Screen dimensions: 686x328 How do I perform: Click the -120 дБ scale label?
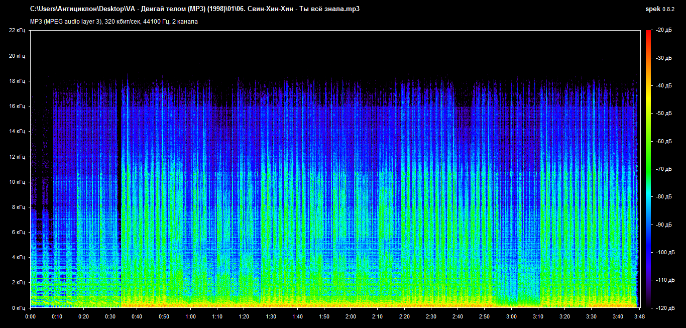[x=662, y=307]
